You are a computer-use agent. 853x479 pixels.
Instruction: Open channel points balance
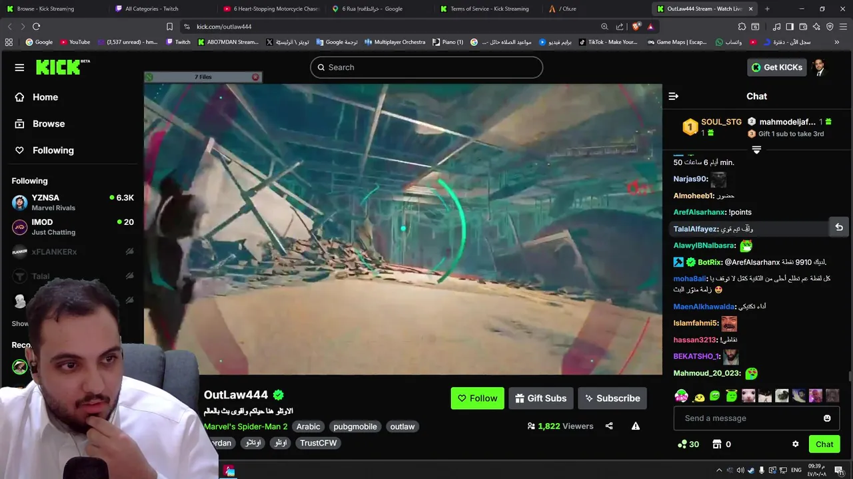[x=688, y=444]
